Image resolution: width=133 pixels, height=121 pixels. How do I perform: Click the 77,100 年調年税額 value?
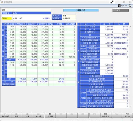(121, 84)
